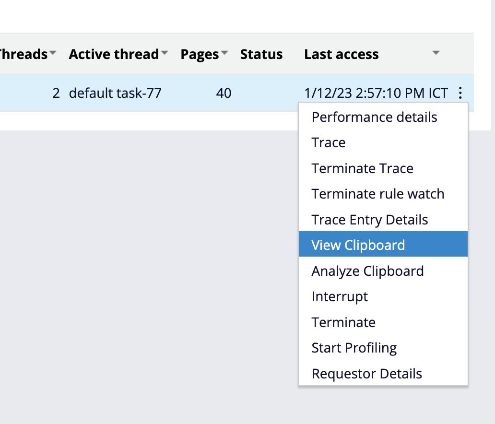Click the Status column header
The height and width of the screenshot is (424, 495).
261,54
